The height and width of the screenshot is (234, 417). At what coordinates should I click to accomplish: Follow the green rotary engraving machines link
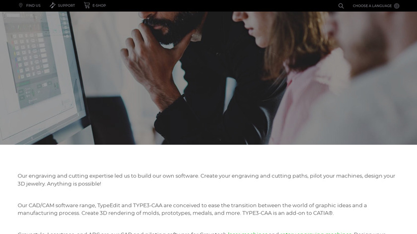[x=316, y=233]
